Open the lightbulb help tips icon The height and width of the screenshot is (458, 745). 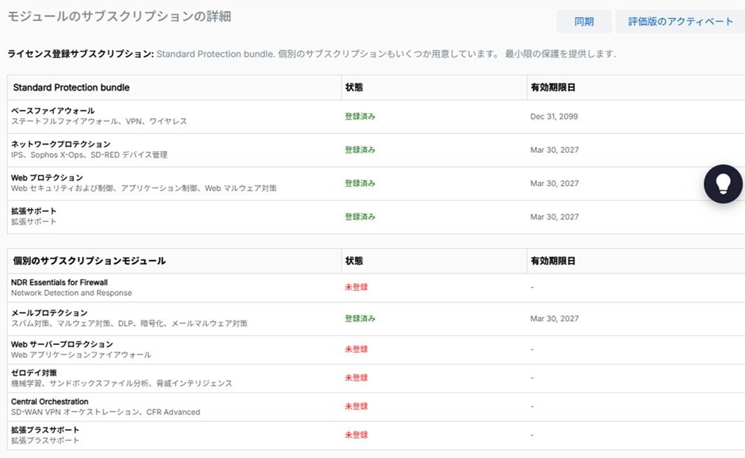point(723,184)
